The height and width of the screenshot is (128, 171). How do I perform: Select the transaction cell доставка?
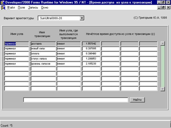(43, 44)
